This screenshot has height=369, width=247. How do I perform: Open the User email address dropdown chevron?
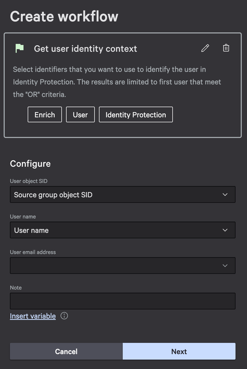pyautogui.click(x=225, y=266)
